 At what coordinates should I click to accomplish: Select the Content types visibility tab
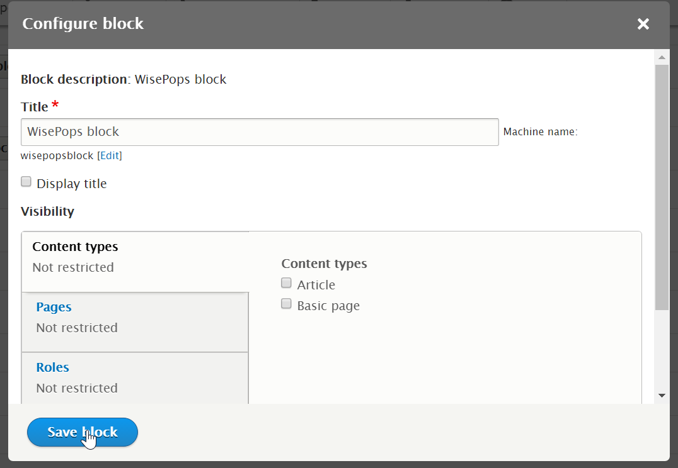tap(135, 262)
